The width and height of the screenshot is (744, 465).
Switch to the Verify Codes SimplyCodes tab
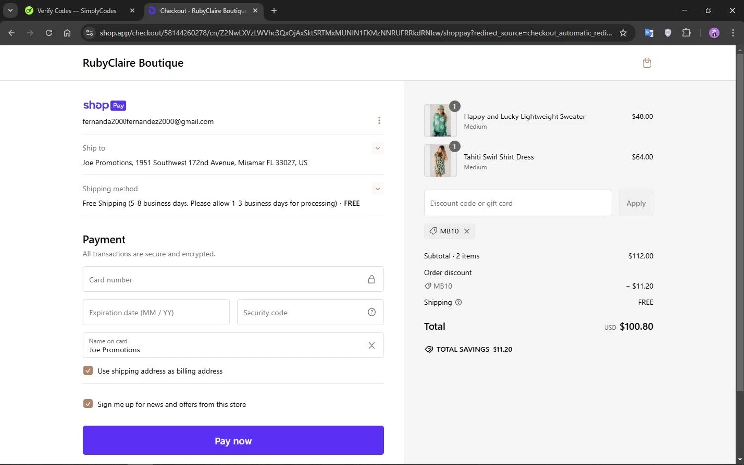80,10
